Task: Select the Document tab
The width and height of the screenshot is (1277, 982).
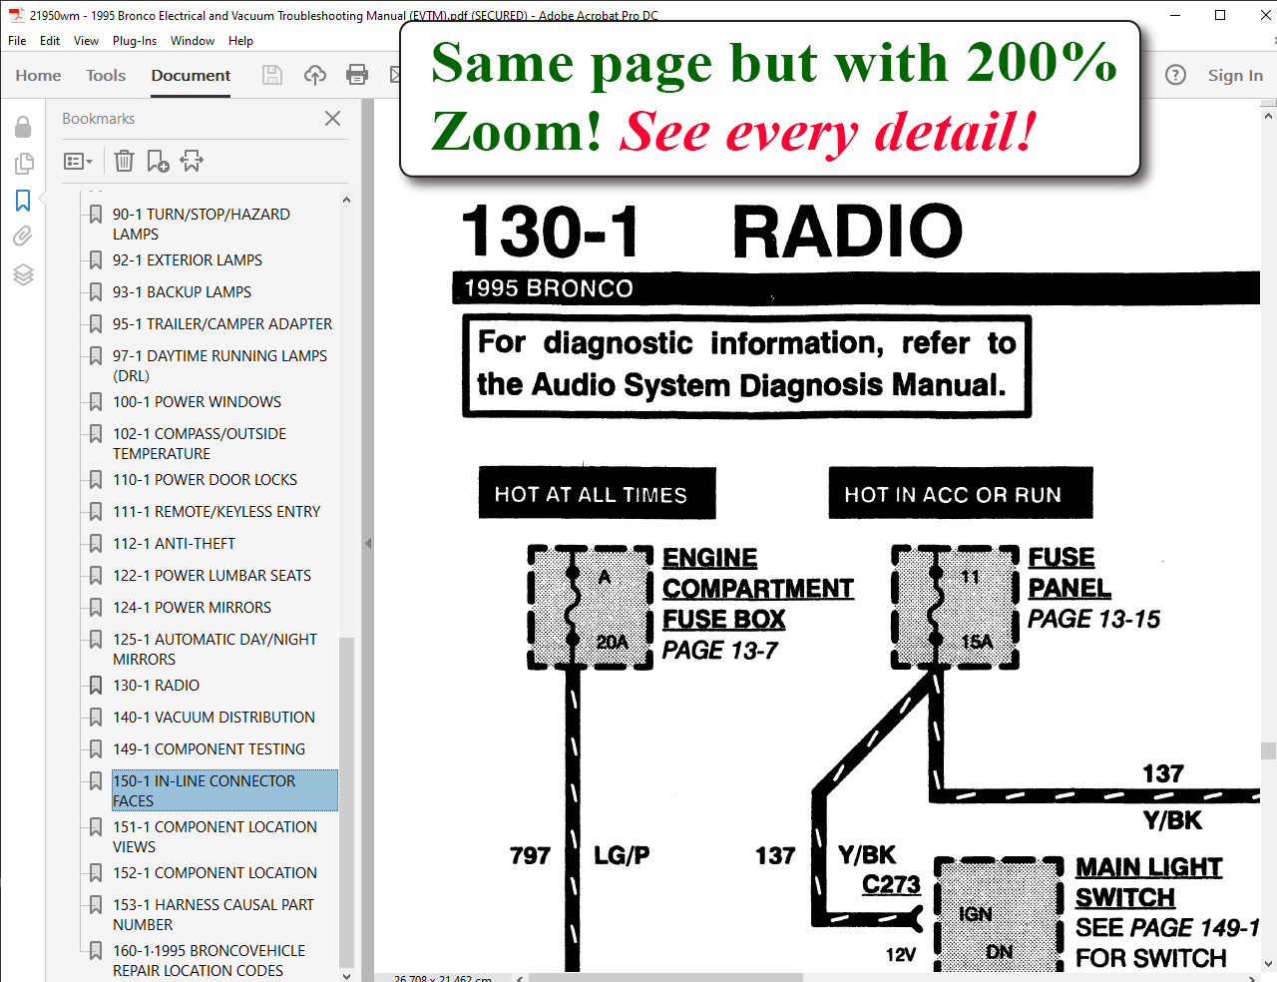Action: point(191,75)
